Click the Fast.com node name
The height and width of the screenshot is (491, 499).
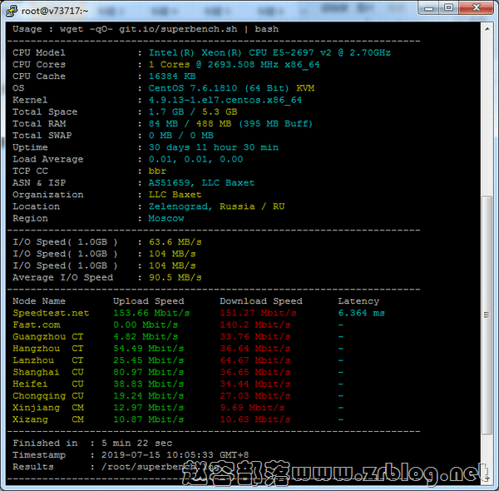[36, 325]
